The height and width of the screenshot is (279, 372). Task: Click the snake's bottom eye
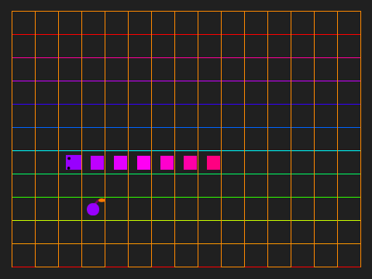[69, 168]
